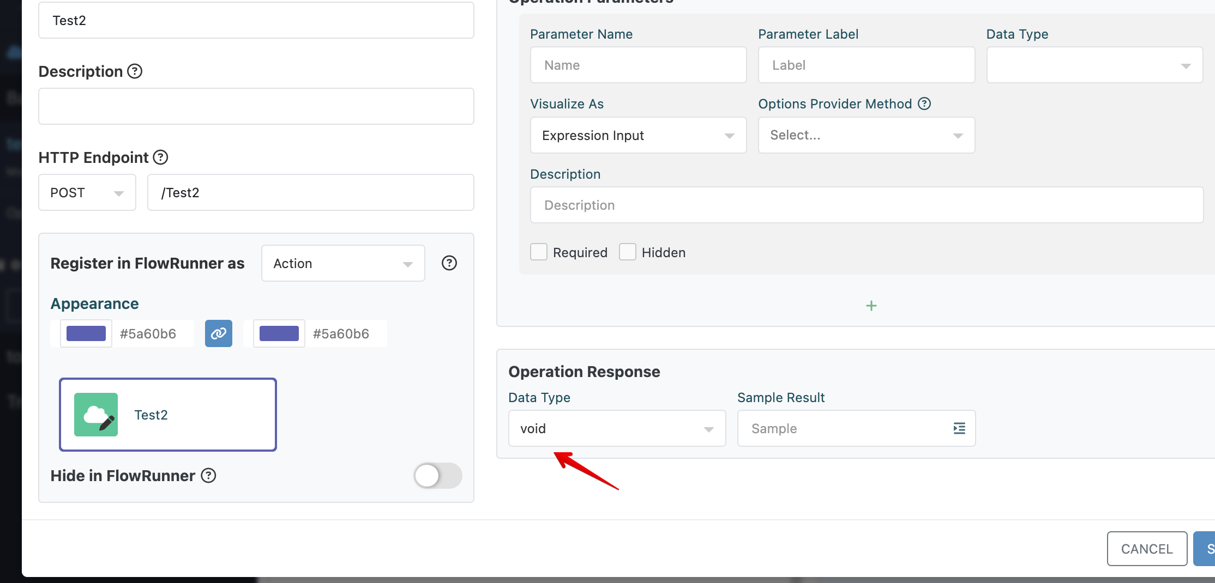Open the Sample Result editor icon
Viewport: 1215px width, 583px height.
point(959,428)
